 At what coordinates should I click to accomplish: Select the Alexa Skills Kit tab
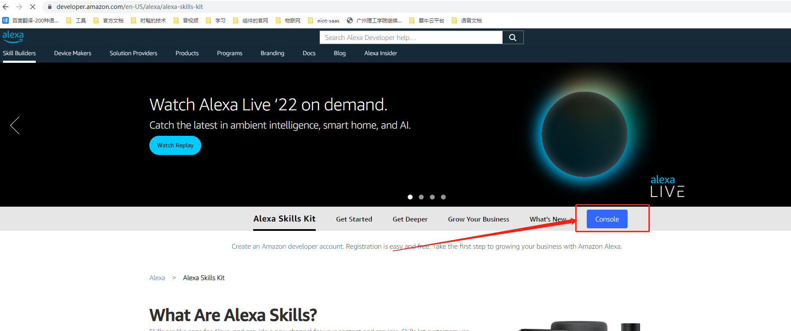(x=284, y=219)
